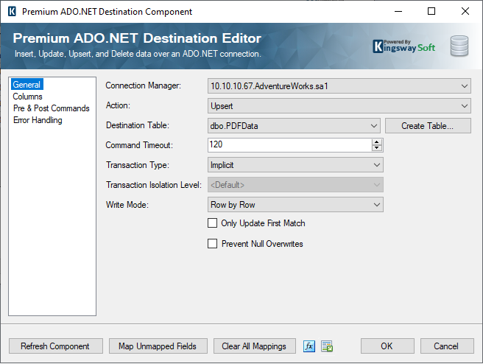Click the Command Timeout input field

289,145
